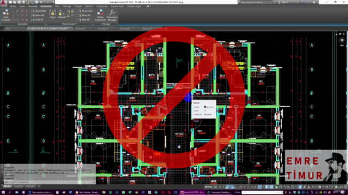The height and width of the screenshot is (195, 348).
Task: Switch to the Start file tab
Action: point(8,29)
